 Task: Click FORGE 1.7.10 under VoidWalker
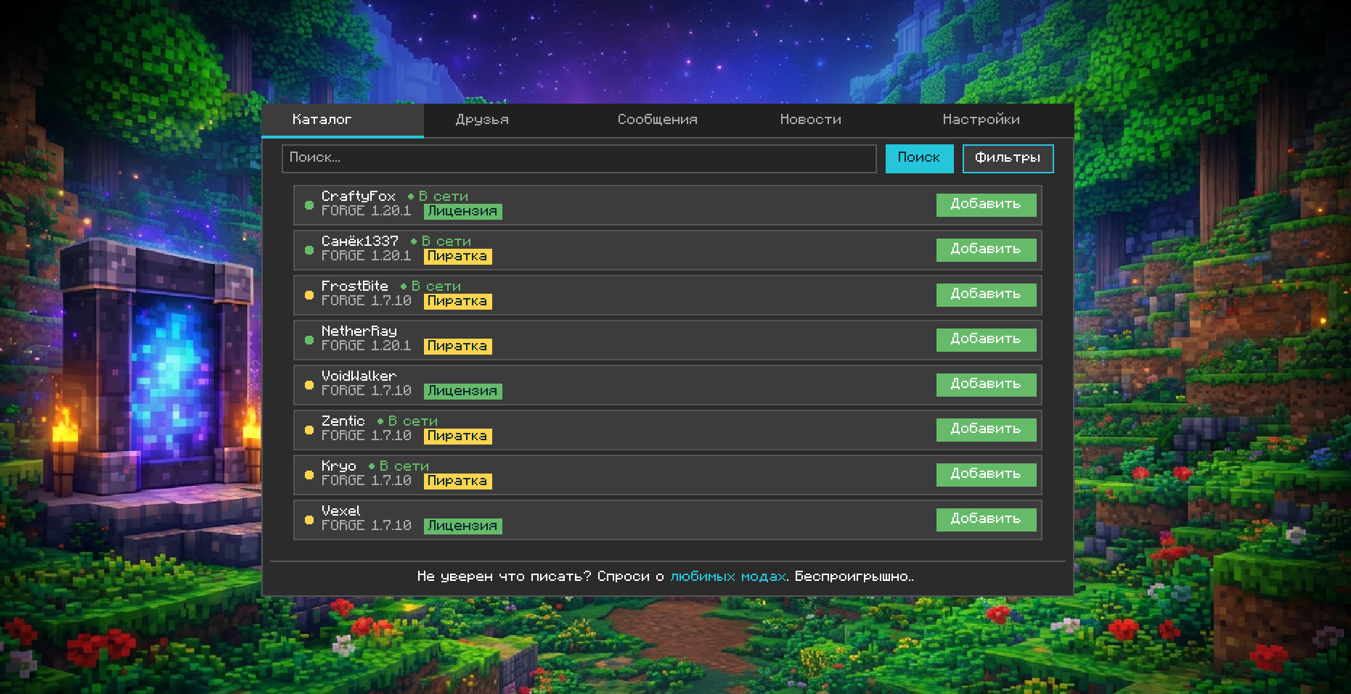[367, 391]
